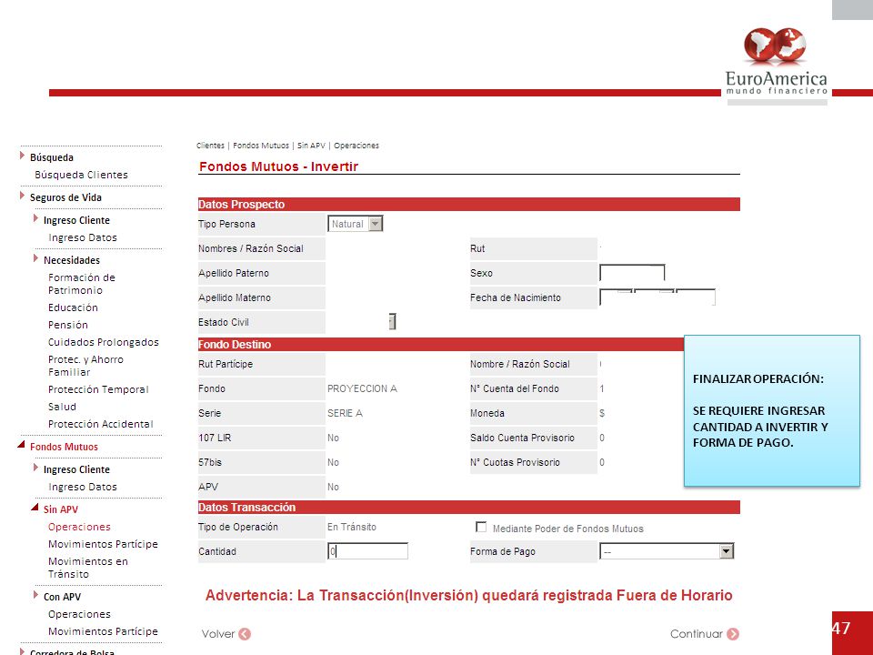The image size is (873, 655).
Task: Open the Pensión sidebar link
Action: click(x=68, y=326)
